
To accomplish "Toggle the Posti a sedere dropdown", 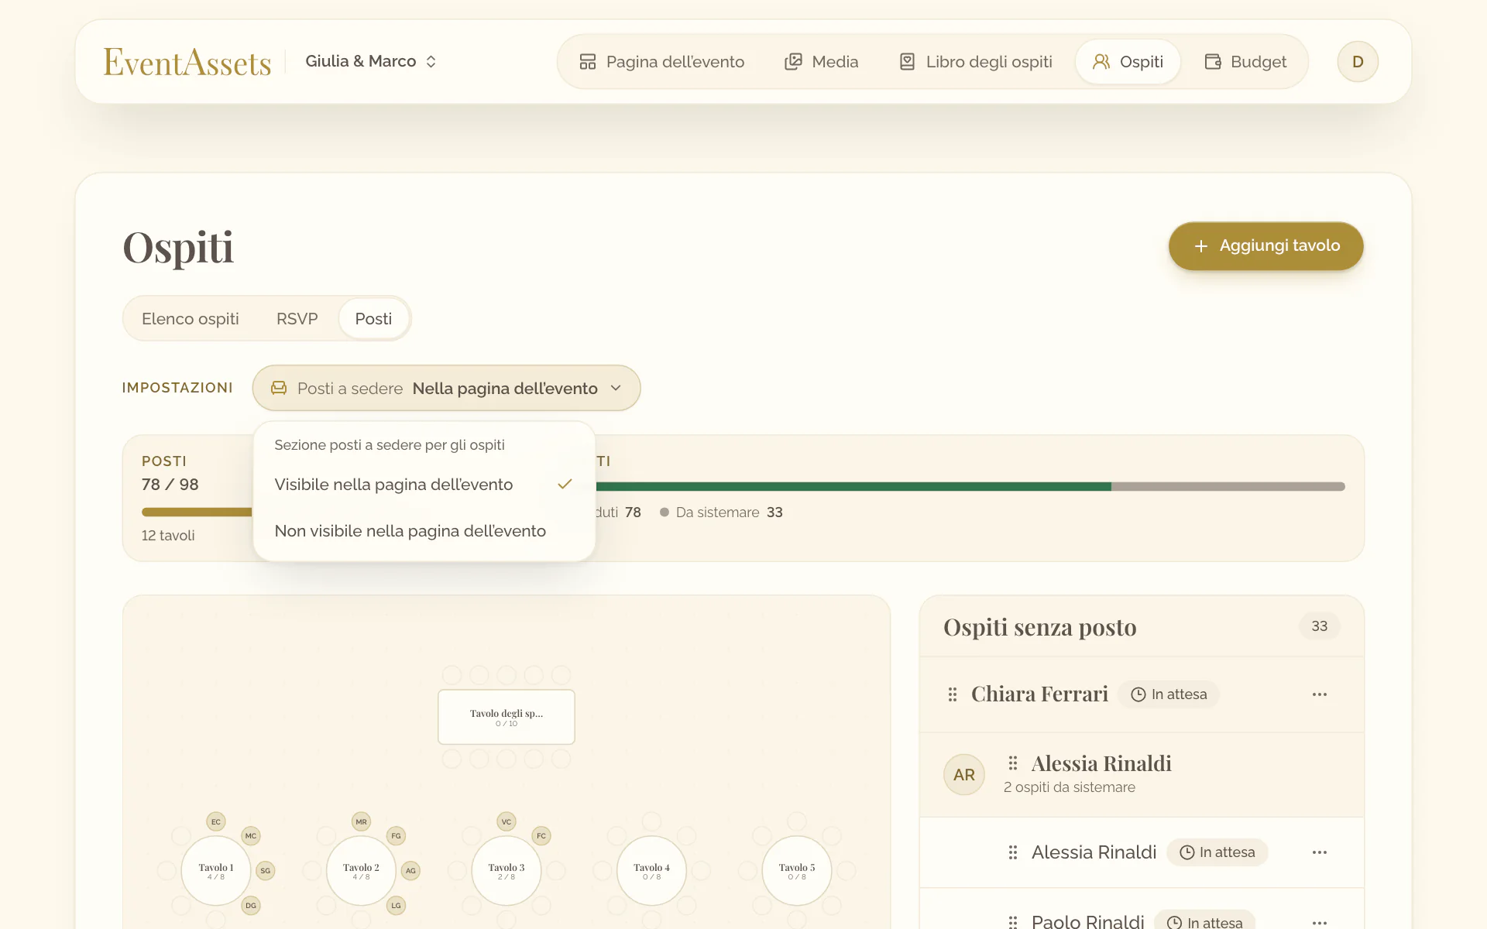I will tap(446, 388).
